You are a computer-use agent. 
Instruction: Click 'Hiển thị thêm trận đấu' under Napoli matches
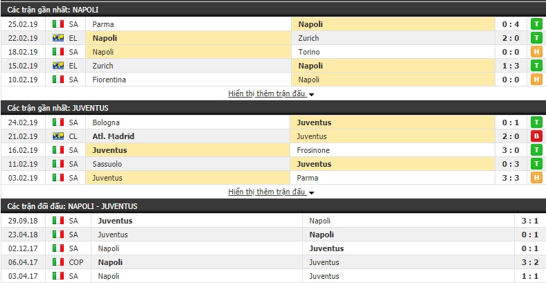click(x=267, y=93)
